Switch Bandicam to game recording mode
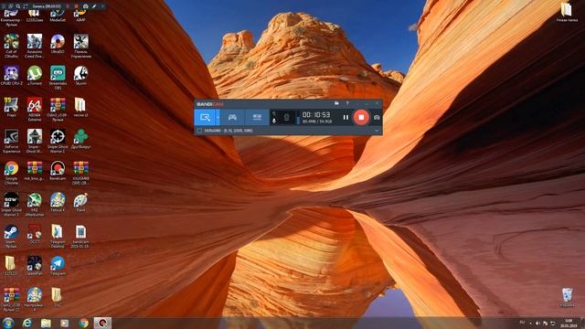This screenshot has height=329, width=585. (x=232, y=117)
